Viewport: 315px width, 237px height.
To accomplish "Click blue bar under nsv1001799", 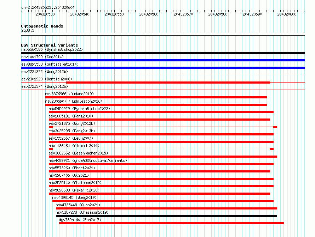I will tap(163, 60).
